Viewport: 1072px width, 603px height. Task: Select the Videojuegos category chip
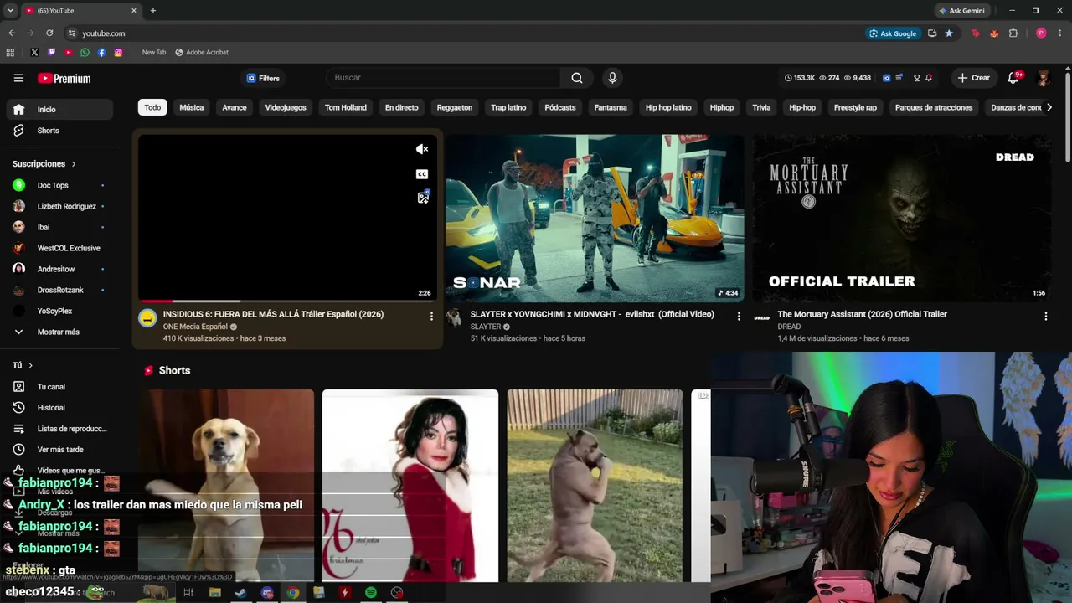(x=286, y=107)
